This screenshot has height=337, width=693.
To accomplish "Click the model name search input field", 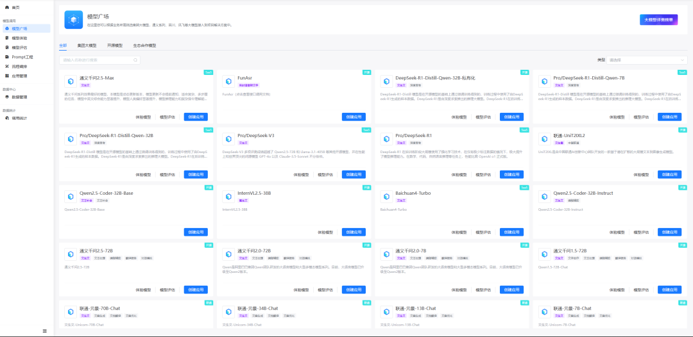I will click(96, 60).
